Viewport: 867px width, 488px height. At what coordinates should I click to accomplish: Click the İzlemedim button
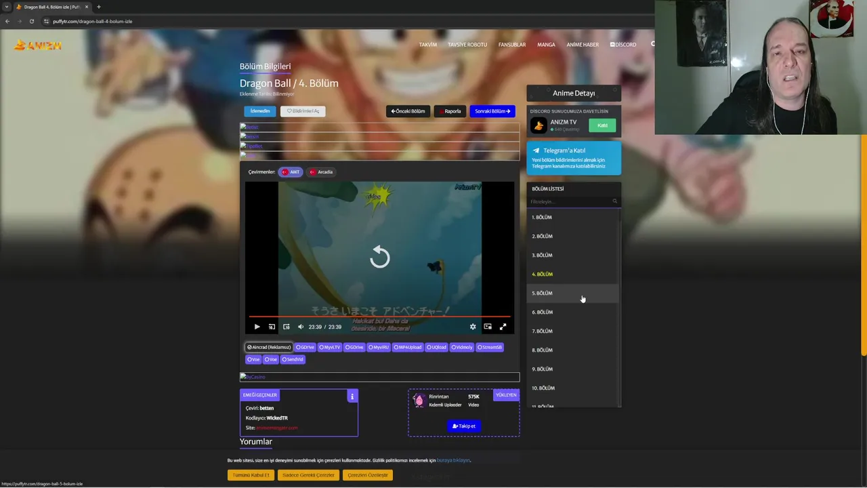point(260,111)
